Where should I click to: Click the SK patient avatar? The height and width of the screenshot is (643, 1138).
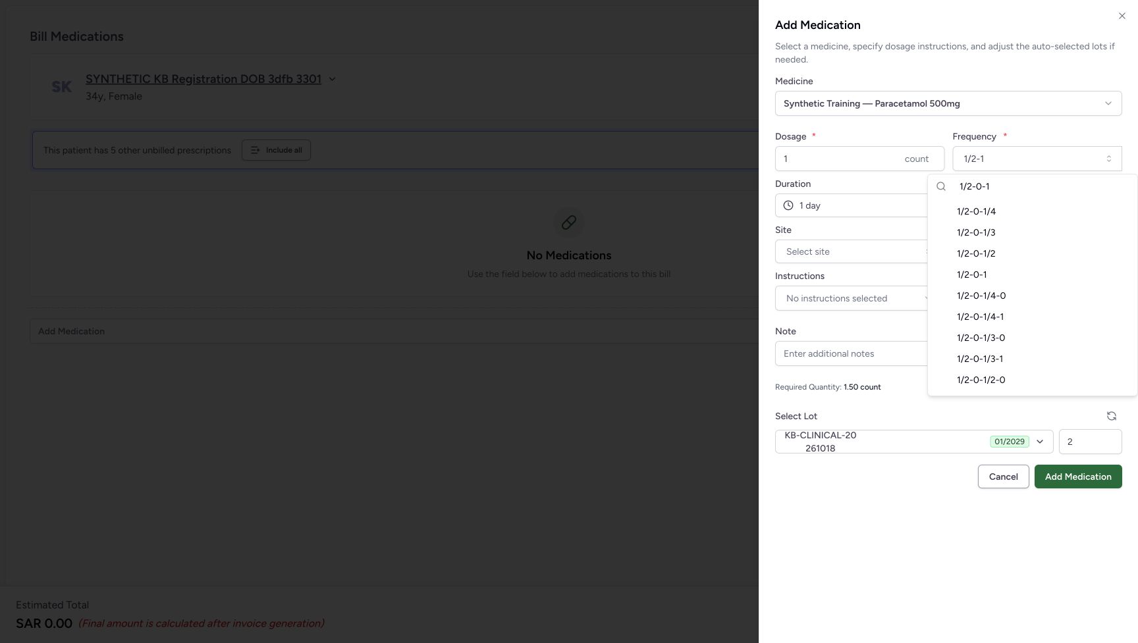tap(62, 87)
